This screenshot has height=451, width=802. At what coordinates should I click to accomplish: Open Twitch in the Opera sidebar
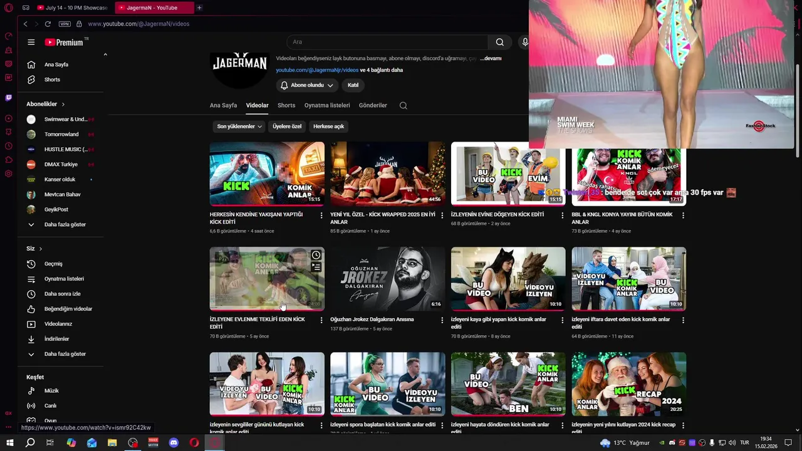tap(8, 98)
